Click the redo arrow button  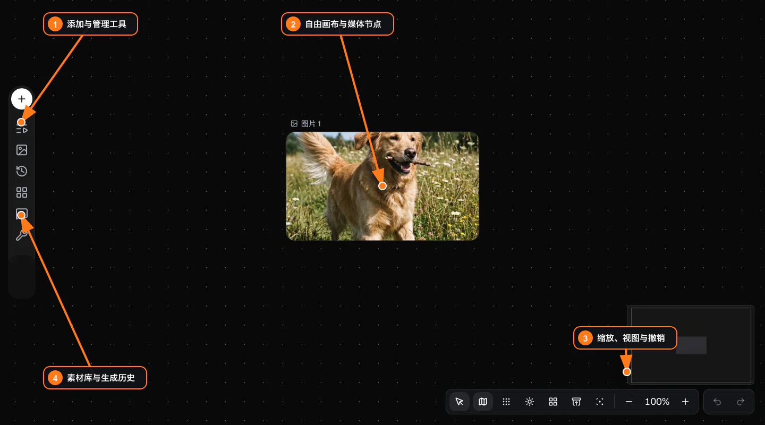(x=741, y=402)
